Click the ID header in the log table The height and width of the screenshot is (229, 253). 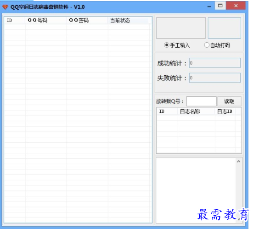click(x=167, y=112)
